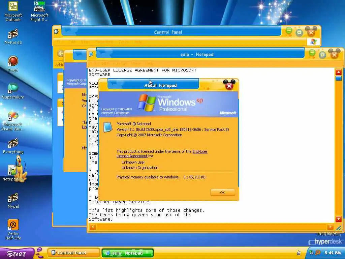Open the License Agreement link text
The image size is (345, 259).
[x=132, y=156]
